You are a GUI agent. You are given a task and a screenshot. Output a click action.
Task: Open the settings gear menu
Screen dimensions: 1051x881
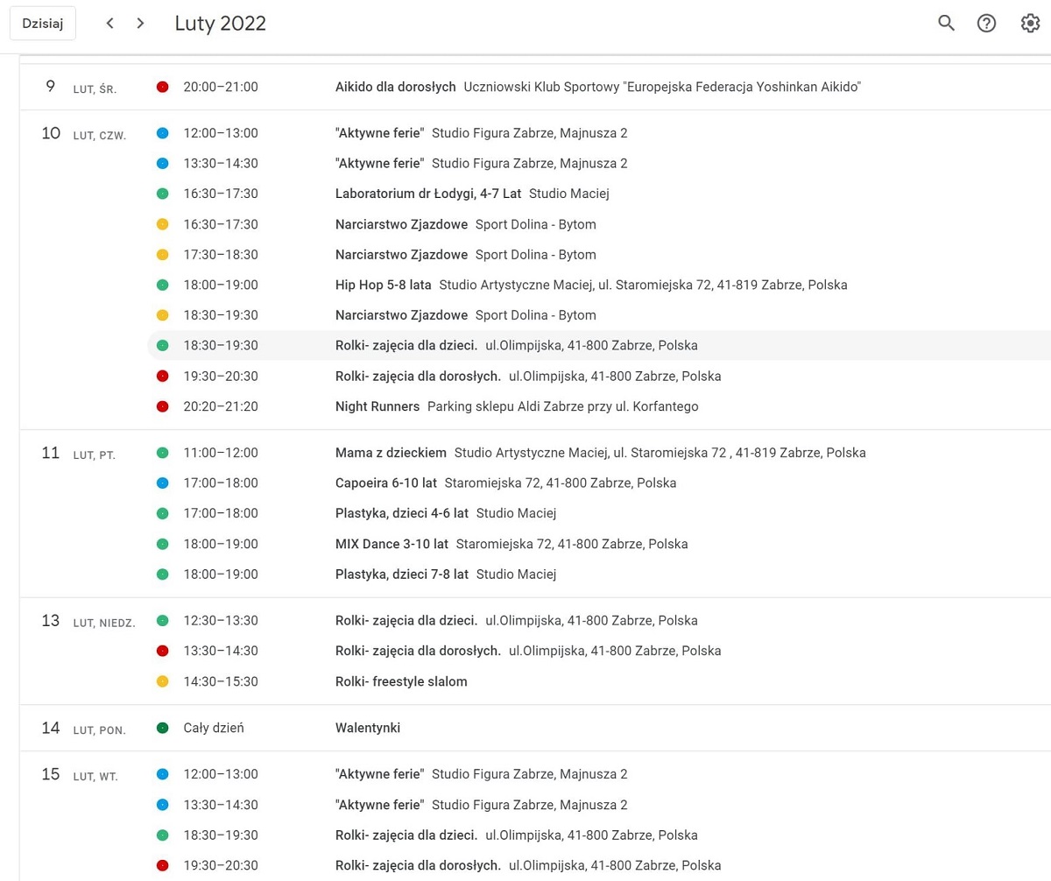tap(1030, 24)
